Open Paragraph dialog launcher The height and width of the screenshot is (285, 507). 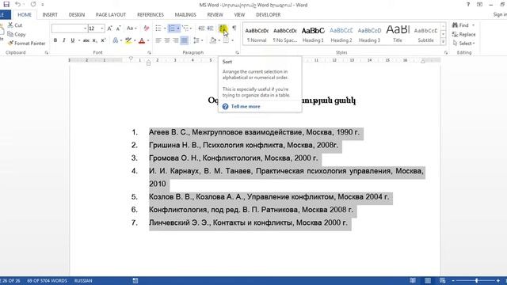(x=237, y=52)
